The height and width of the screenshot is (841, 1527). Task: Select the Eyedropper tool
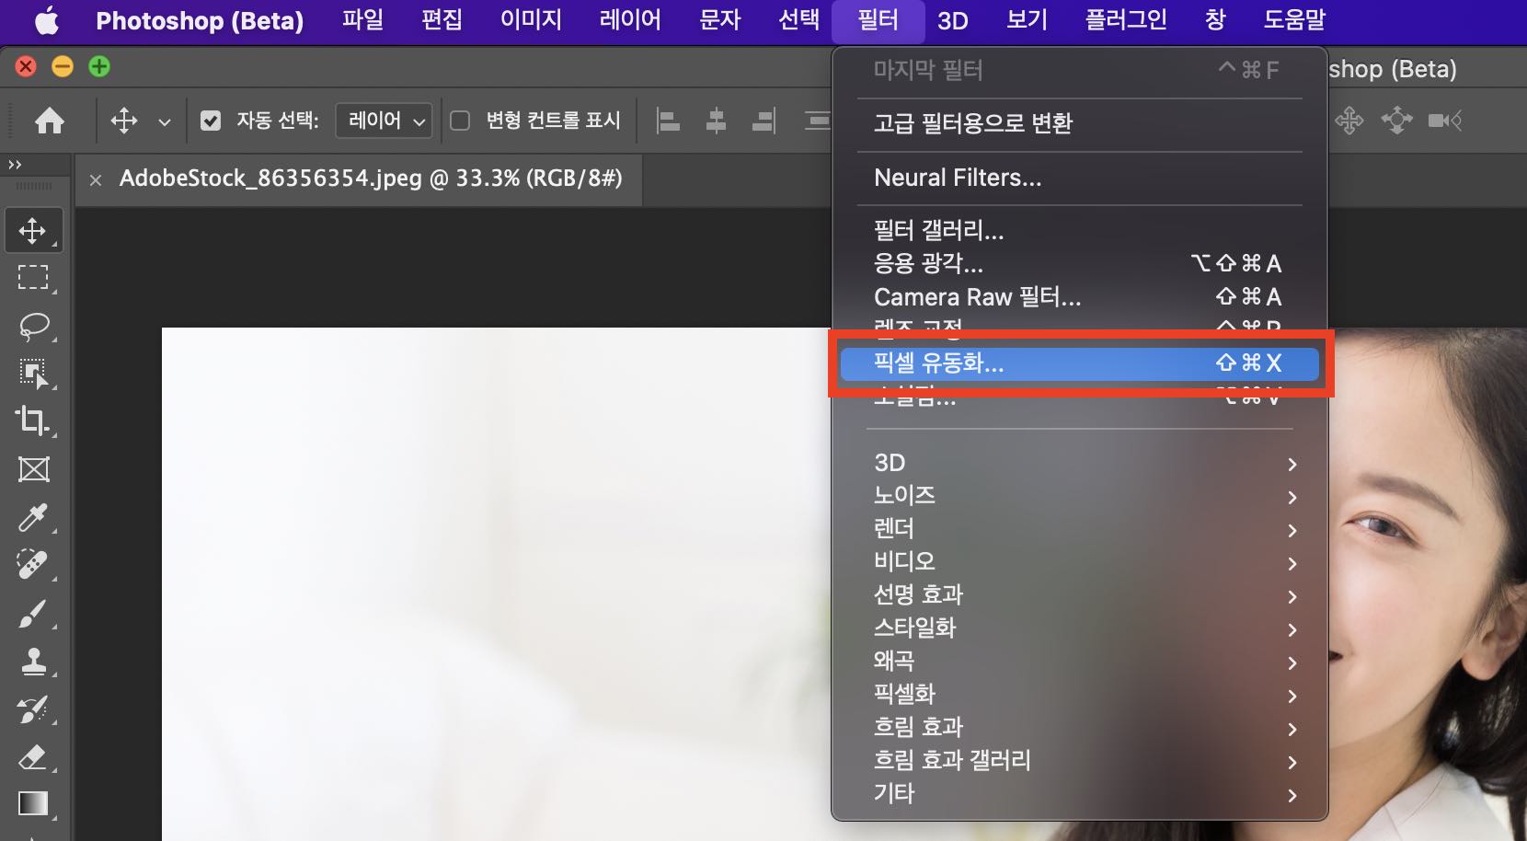point(33,518)
